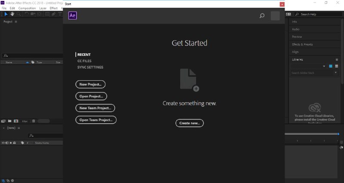344x183 pixels.
Task: Select the Pan Behind anchor point tool
Action: coord(39,14)
